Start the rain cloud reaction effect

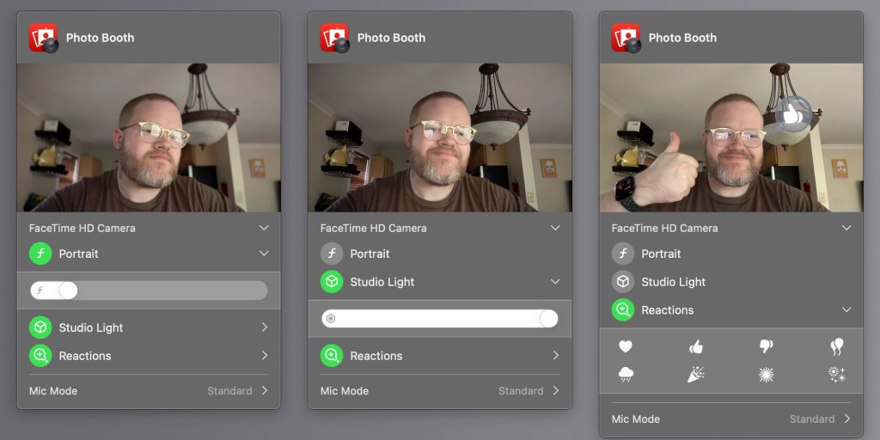[x=626, y=375]
